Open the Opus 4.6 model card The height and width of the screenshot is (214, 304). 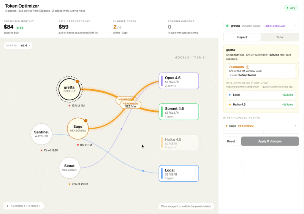(179, 81)
